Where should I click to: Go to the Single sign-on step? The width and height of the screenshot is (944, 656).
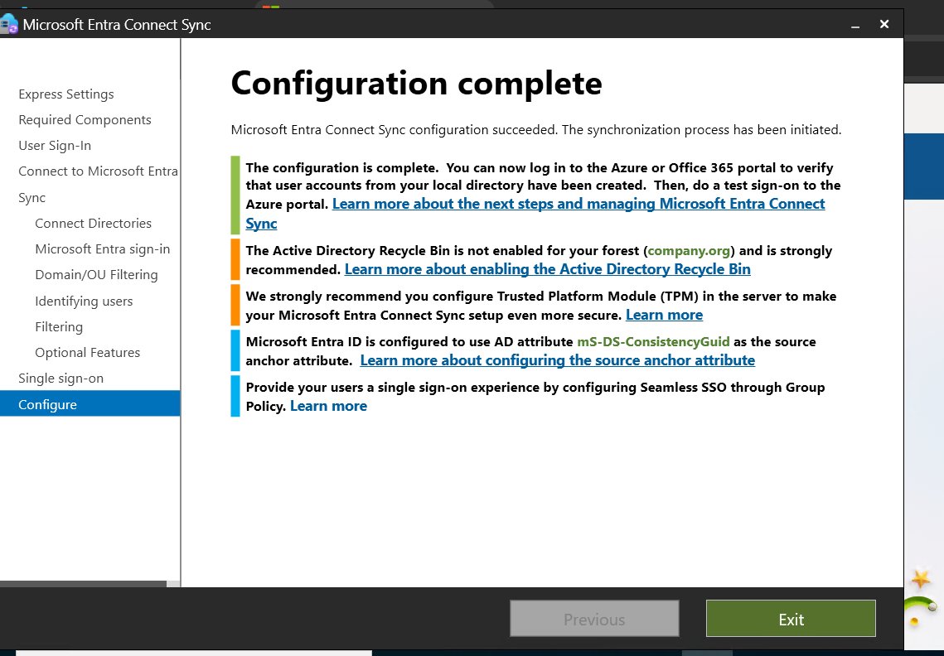61,379
